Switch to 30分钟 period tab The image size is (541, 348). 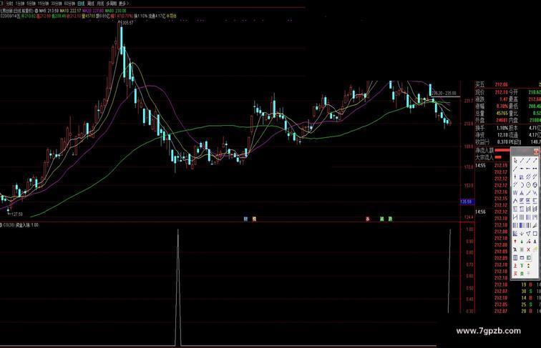click(57, 3)
